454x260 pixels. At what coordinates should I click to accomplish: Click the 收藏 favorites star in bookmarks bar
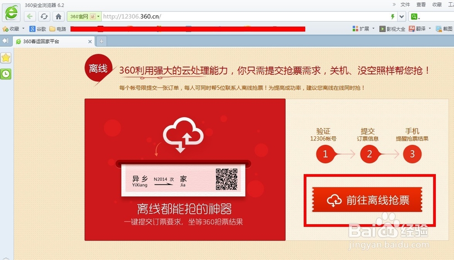coord(5,29)
